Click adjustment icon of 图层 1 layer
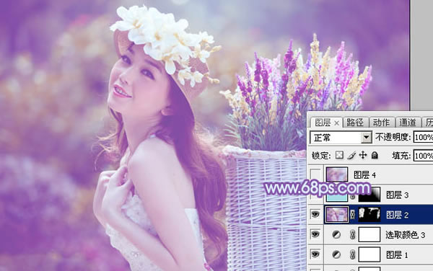The width and height of the screenshot is (433, 271). coord(336,254)
